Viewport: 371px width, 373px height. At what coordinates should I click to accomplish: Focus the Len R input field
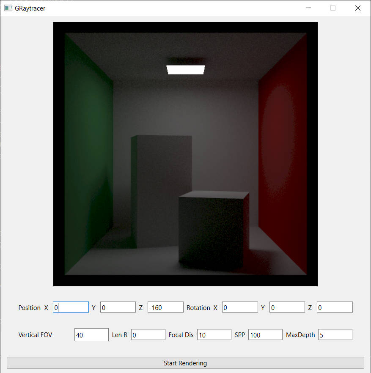coord(148,335)
